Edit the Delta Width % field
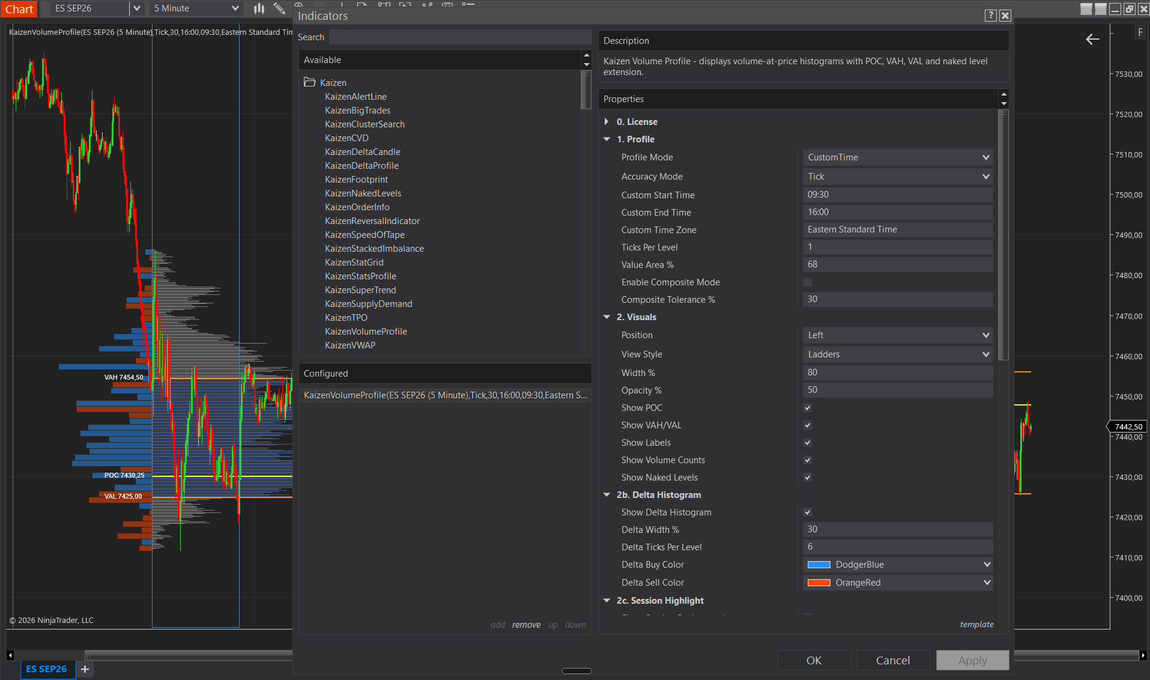Screen dimensions: 1150x680 pos(898,529)
